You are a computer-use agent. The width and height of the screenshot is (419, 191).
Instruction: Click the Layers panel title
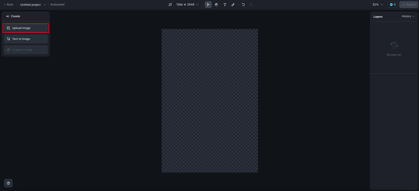click(378, 17)
